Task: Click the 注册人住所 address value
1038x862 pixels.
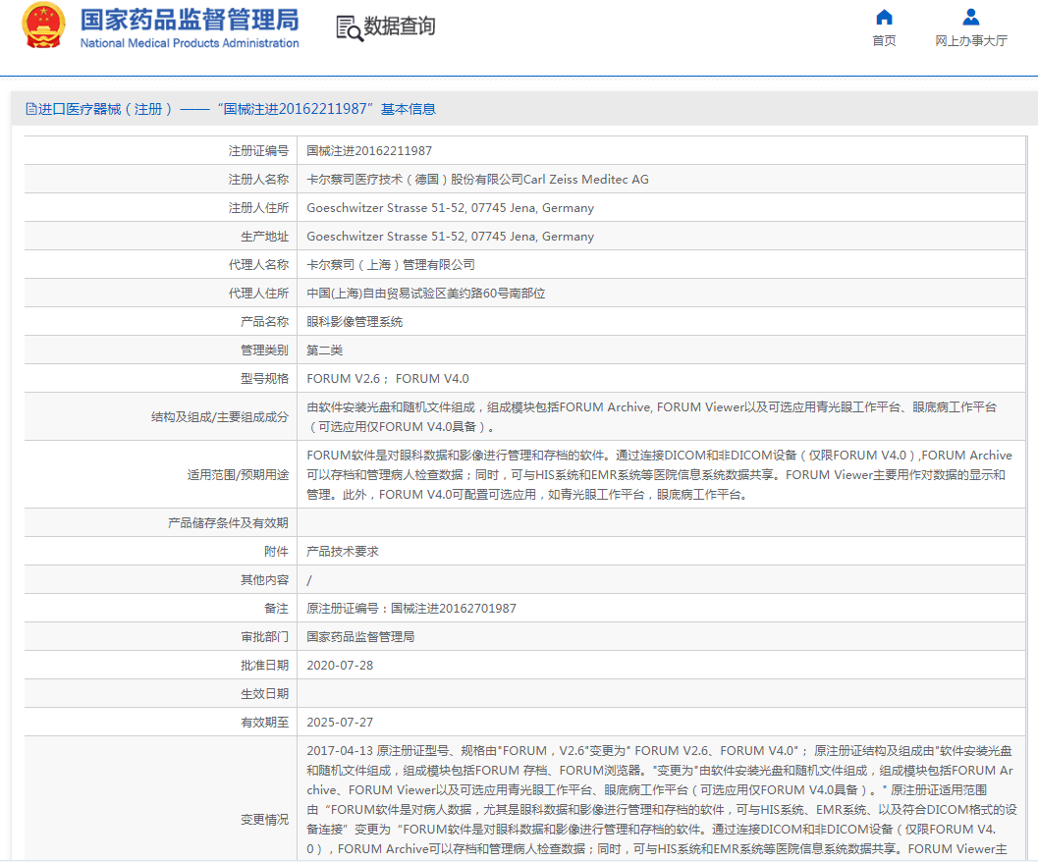Action: coord(450,208)
